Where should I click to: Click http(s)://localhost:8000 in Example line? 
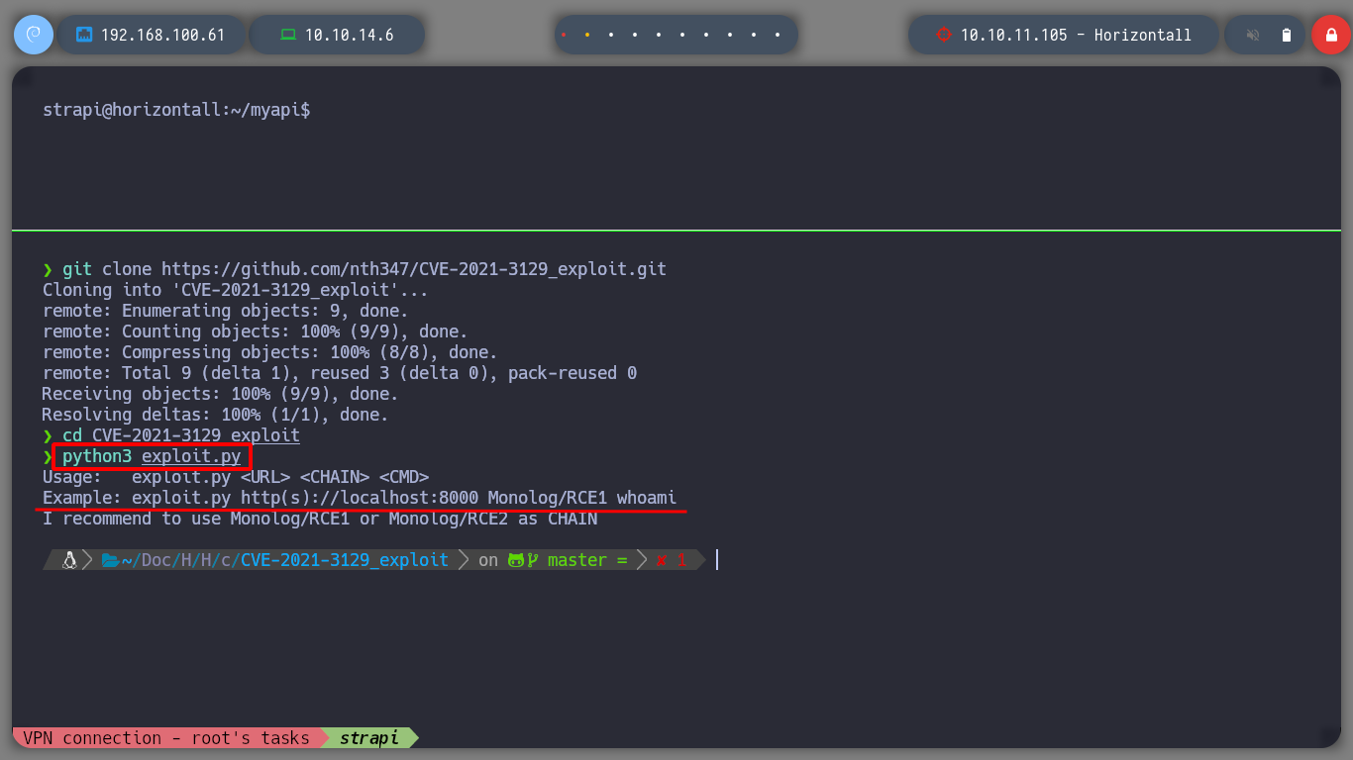point(360,498)
